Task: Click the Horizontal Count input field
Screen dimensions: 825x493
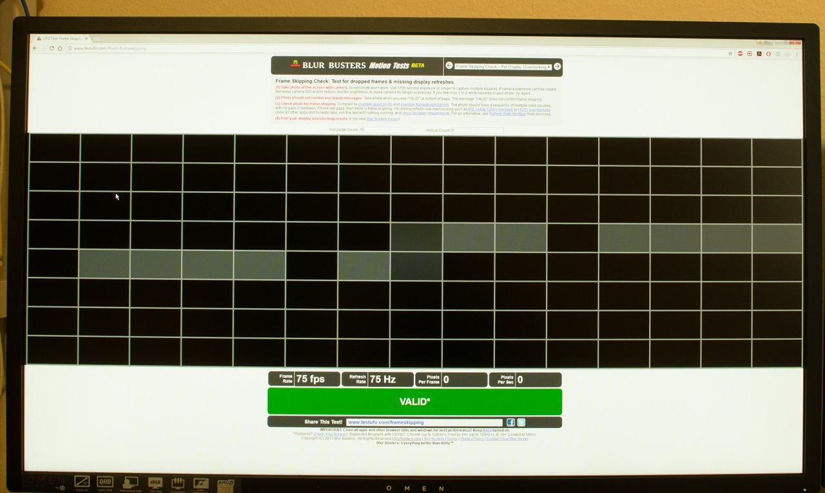Action: click(x=385, y=130)
